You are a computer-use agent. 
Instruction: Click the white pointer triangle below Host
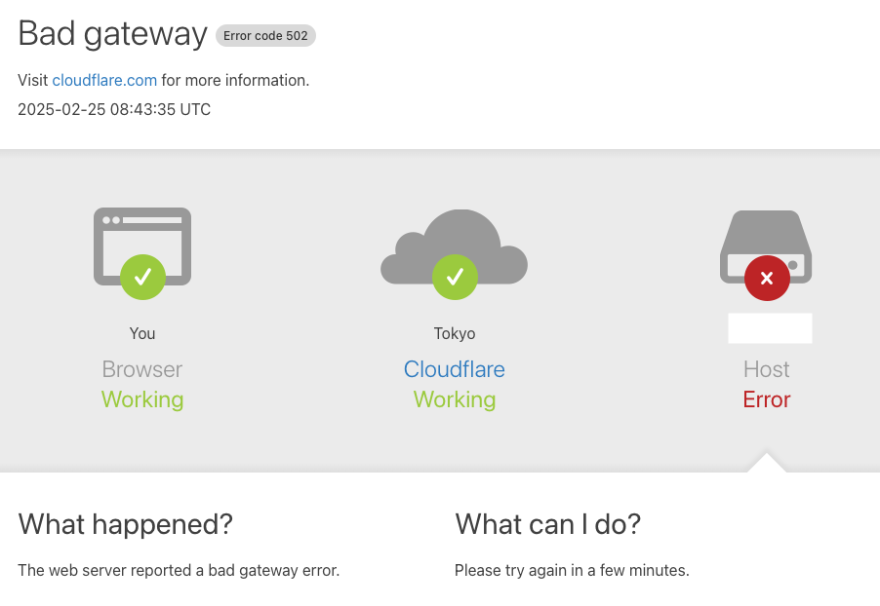pyautogui.click(x=767, y=463)
